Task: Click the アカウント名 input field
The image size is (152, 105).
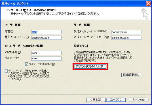Action: point(47,53)
